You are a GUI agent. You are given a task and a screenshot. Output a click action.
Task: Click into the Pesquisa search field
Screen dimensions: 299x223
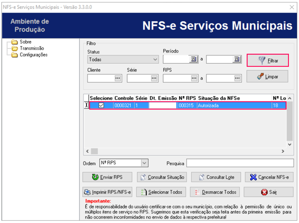click(240, 163)
